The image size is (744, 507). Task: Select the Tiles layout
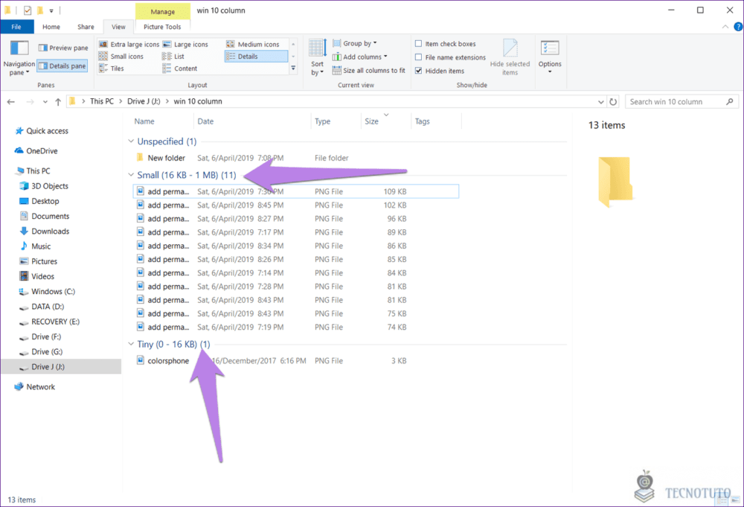(112, 68)
